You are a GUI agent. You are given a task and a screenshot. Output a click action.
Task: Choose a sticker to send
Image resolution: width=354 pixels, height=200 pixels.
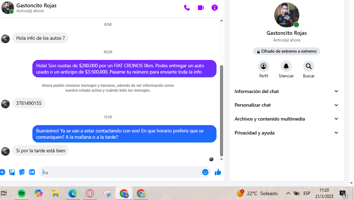(22, 172)
